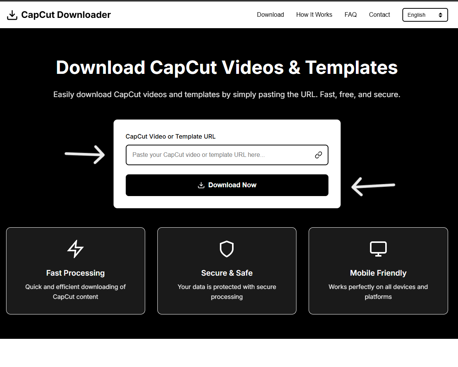Go to How It Works section
Viewport: 458px width, 367px height.
[x=314, y=15]
